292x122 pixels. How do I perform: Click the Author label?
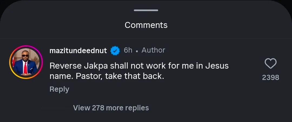(153, 50)
